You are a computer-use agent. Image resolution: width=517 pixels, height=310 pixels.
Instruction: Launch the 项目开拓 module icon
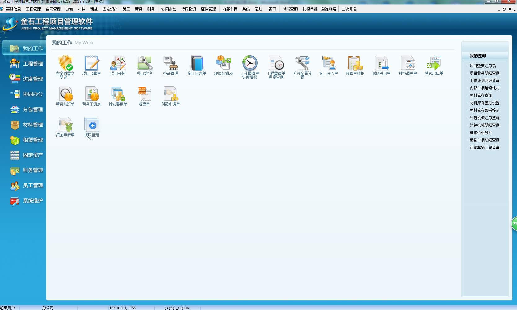coord(118,63)
